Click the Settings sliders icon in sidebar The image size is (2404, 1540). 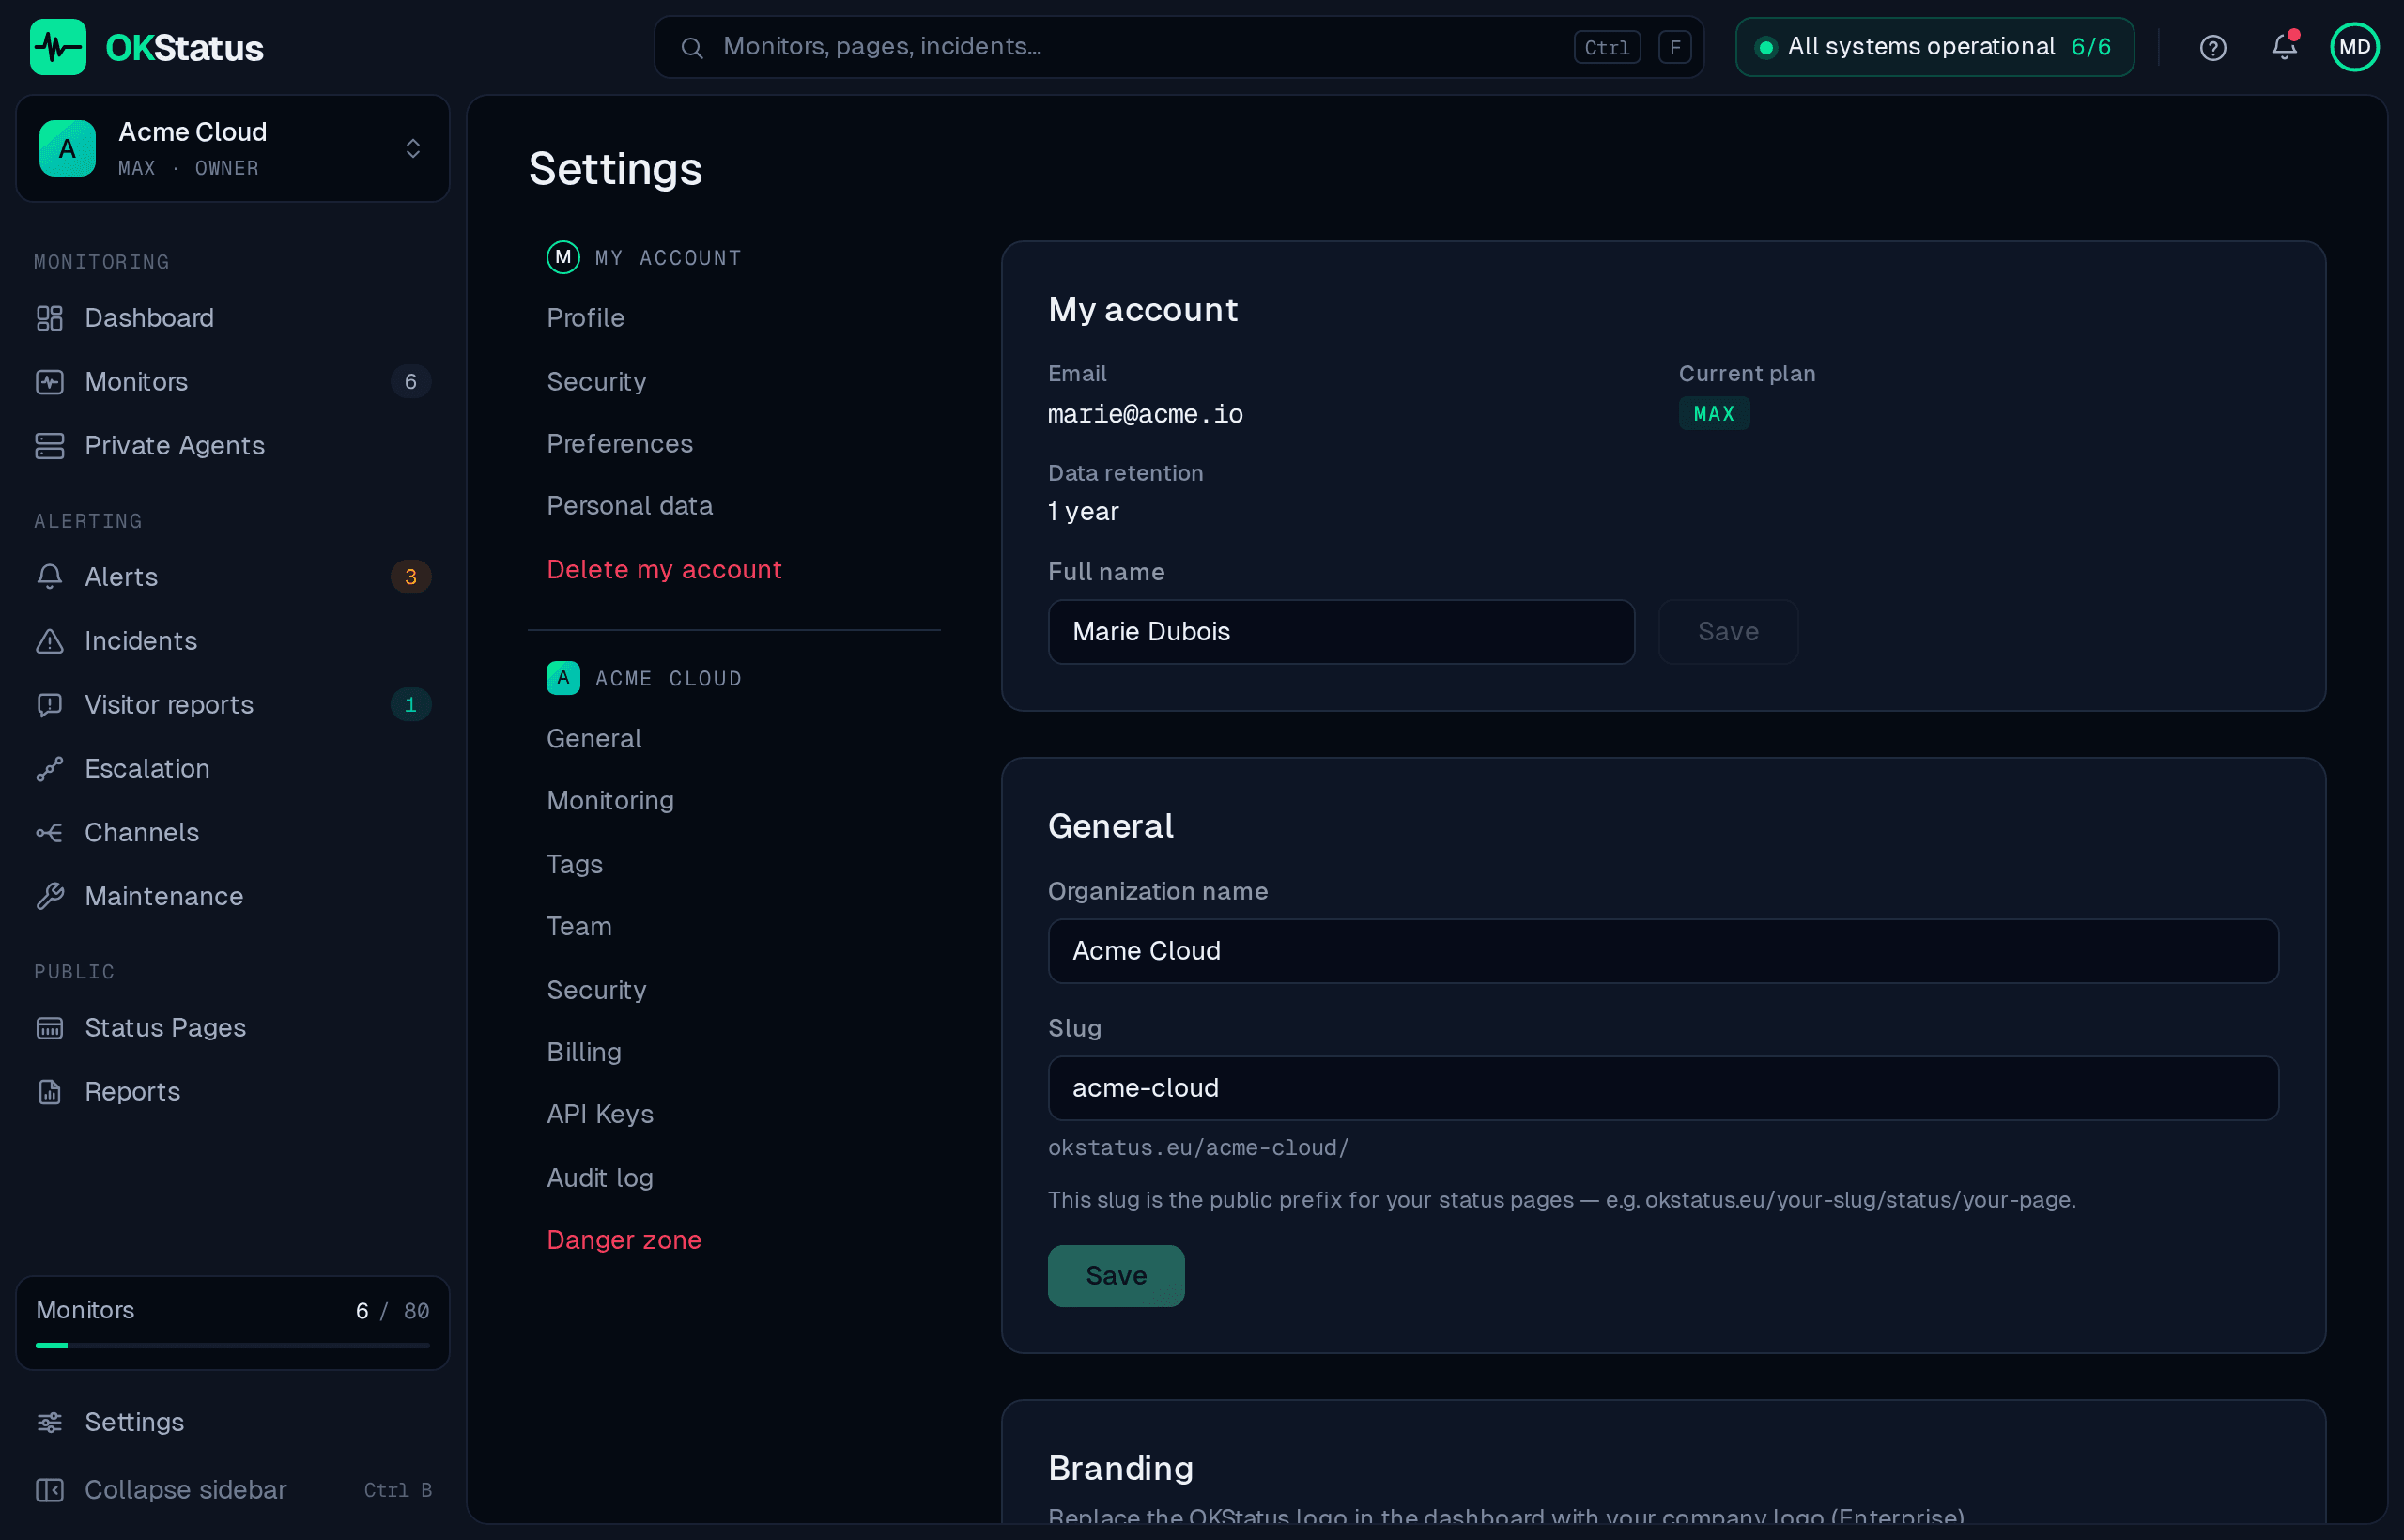(50, 1422)
